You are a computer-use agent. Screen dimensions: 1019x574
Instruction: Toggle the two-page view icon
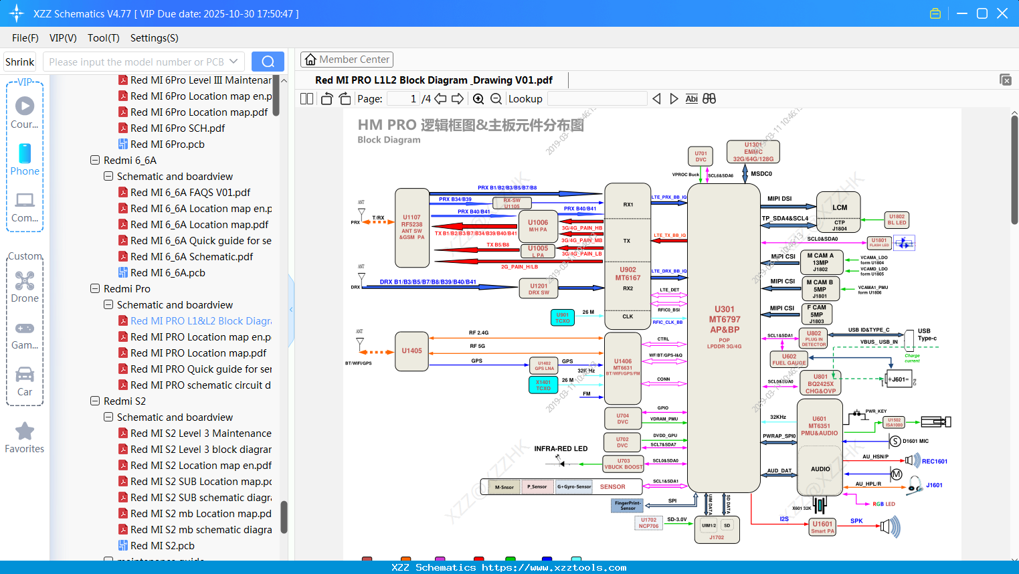point(307,99)
